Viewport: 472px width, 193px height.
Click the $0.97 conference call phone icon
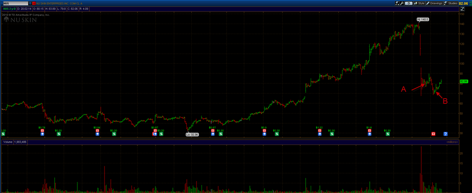pos(212,130)
